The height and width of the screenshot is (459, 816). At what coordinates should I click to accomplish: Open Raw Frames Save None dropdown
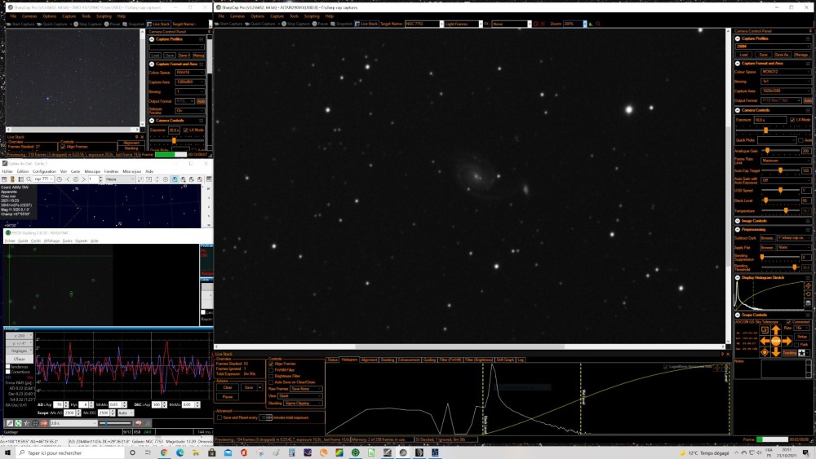(306, 389)
